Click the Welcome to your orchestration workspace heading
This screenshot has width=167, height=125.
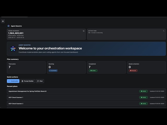[x=50, y=48]
